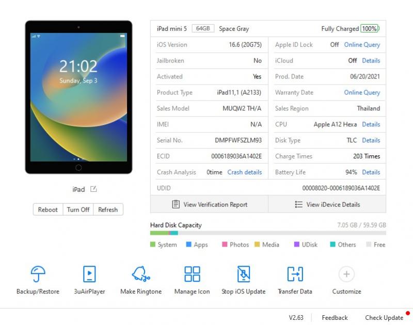Reboot the iPad device
This screenshot has height=325, width=413.
pyautogui.click(x=48, y=209)
